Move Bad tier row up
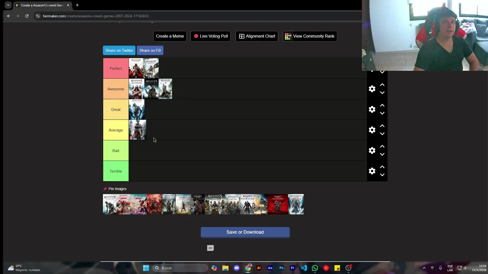The width and height of the screenshot is (488, 274). [382, 147]
